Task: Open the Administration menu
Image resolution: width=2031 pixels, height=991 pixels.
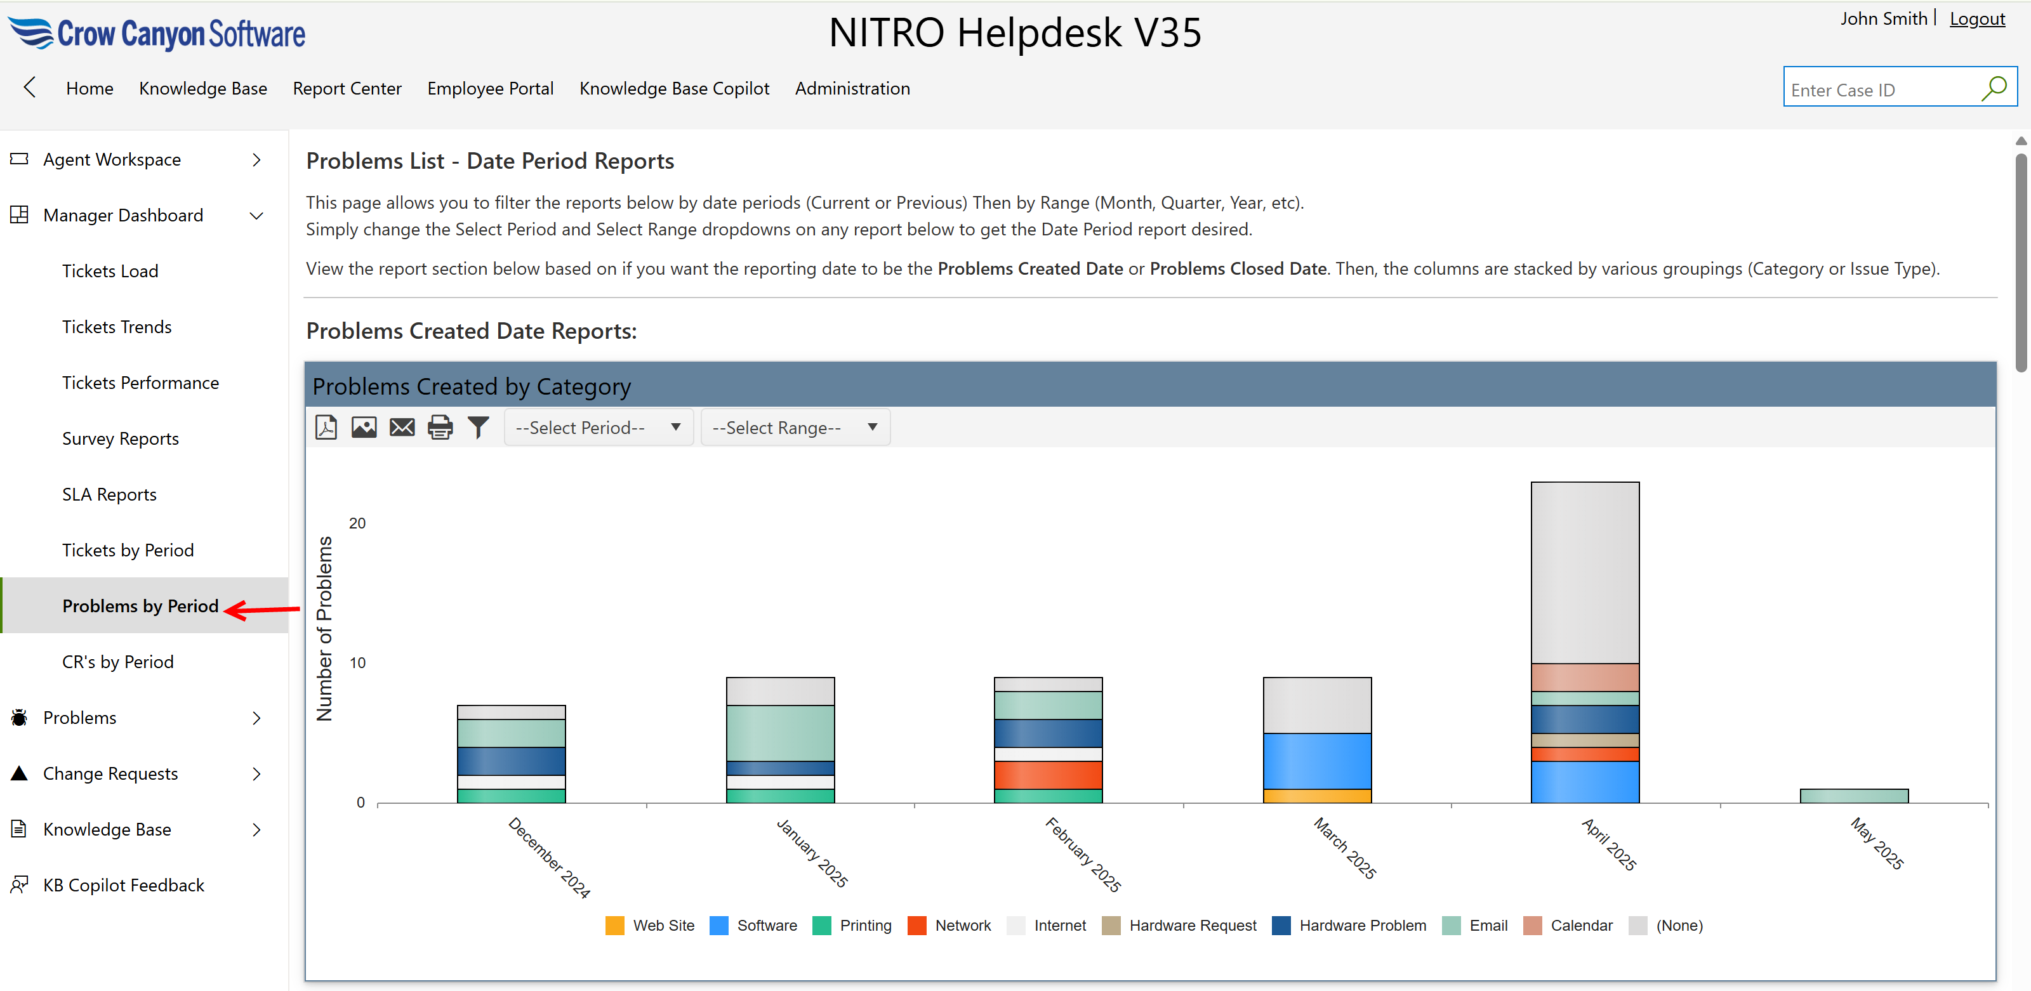Action: point(852,88)
